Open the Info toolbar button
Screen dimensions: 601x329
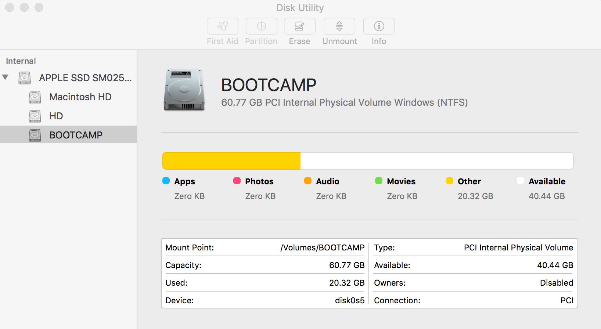(379, 26)
